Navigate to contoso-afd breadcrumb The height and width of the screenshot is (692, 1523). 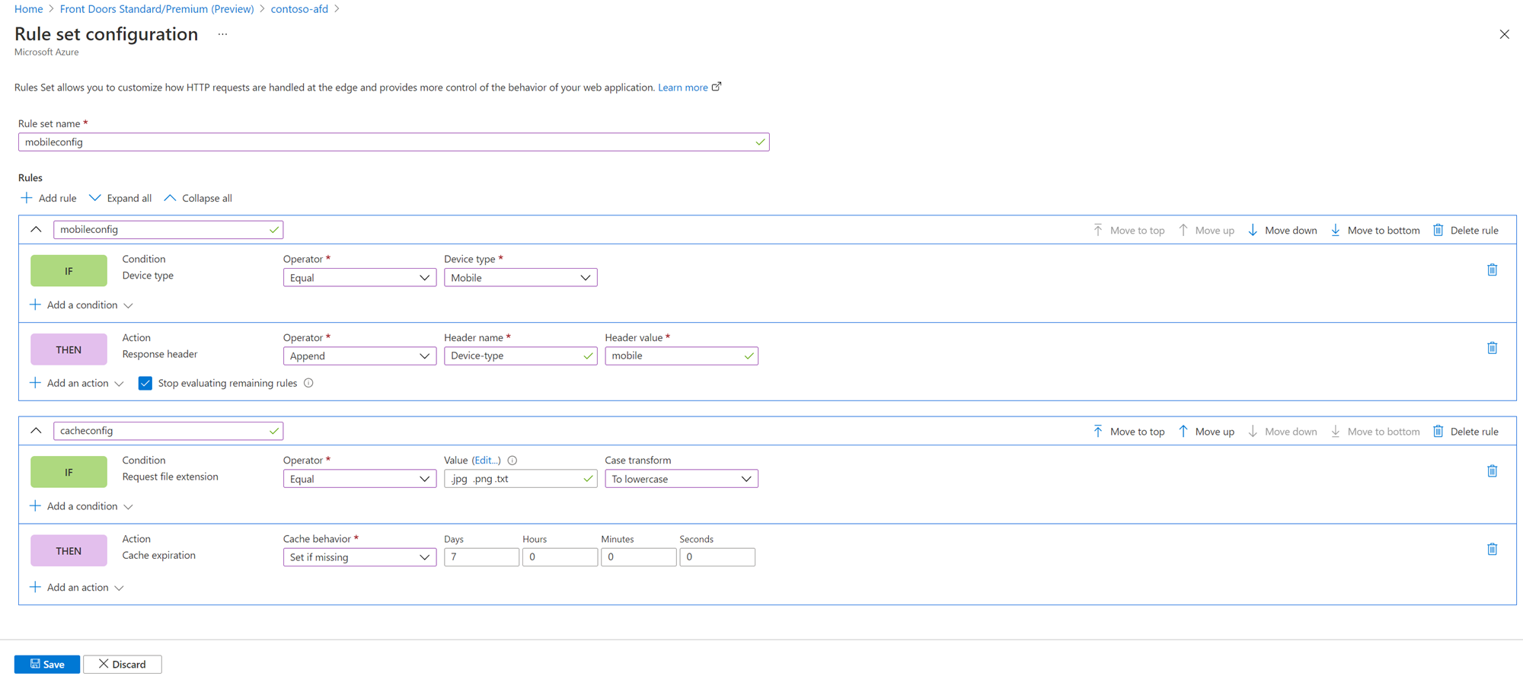pos(299,9)
